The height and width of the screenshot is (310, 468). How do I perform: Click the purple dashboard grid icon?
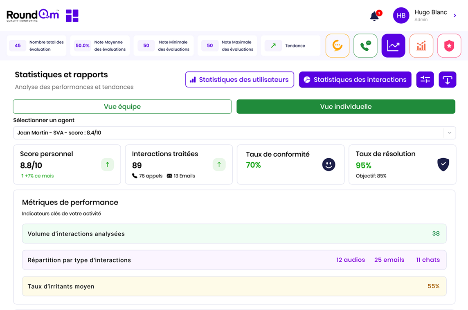(72, 16)
